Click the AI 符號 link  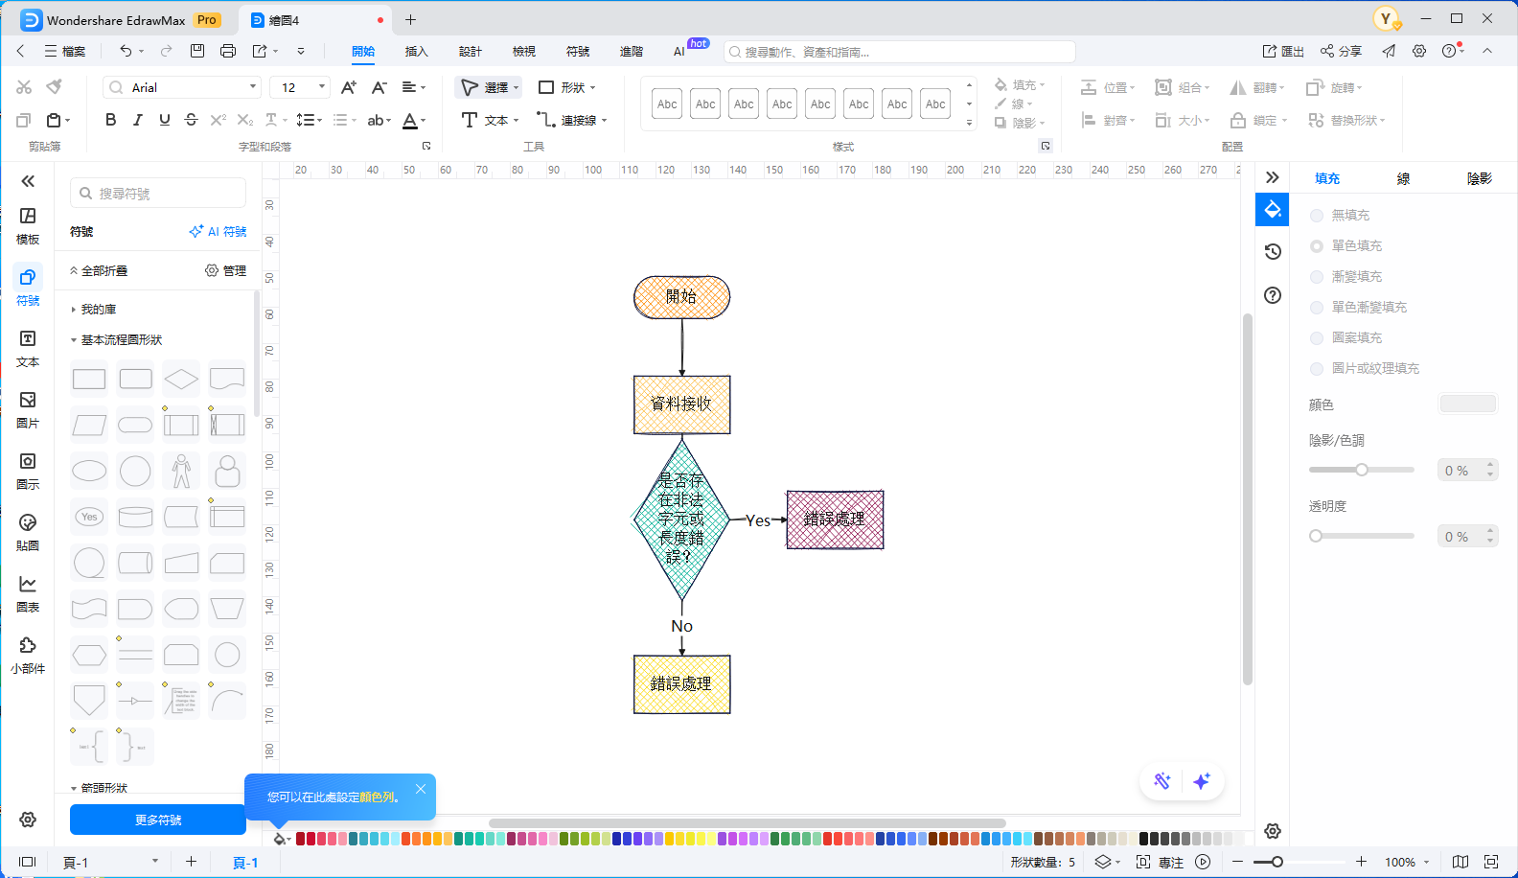pos(218,232)
